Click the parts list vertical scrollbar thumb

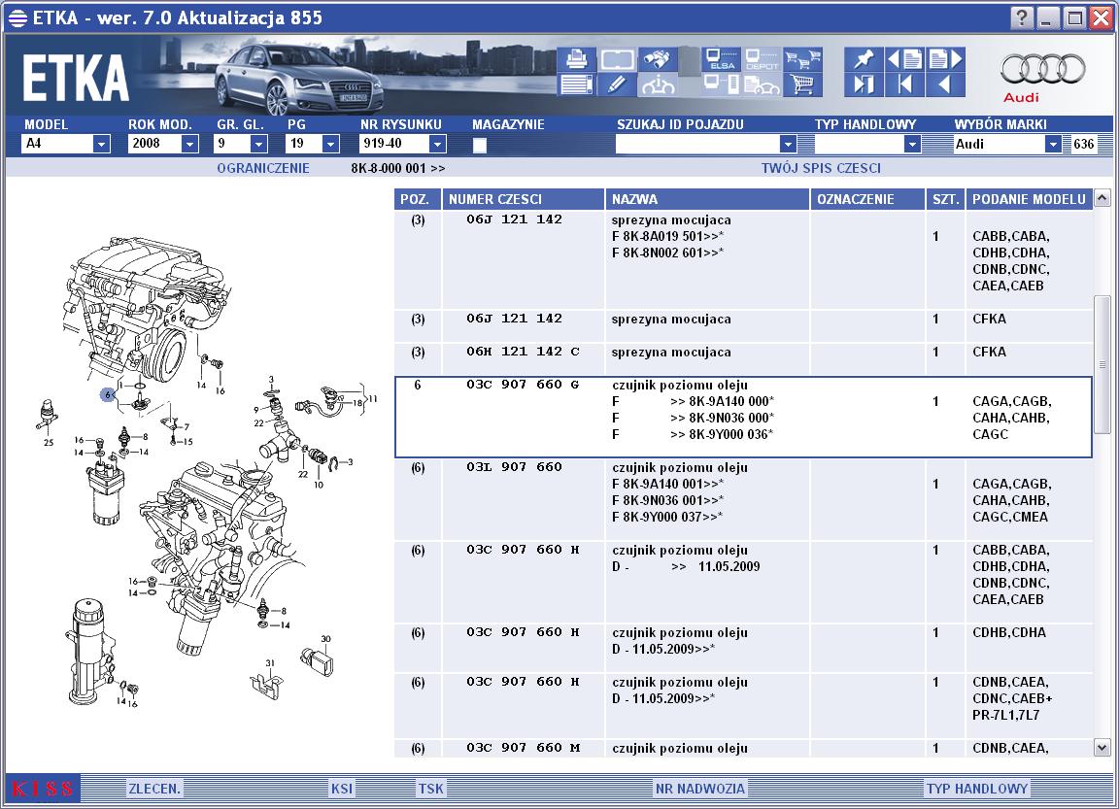1102,364
